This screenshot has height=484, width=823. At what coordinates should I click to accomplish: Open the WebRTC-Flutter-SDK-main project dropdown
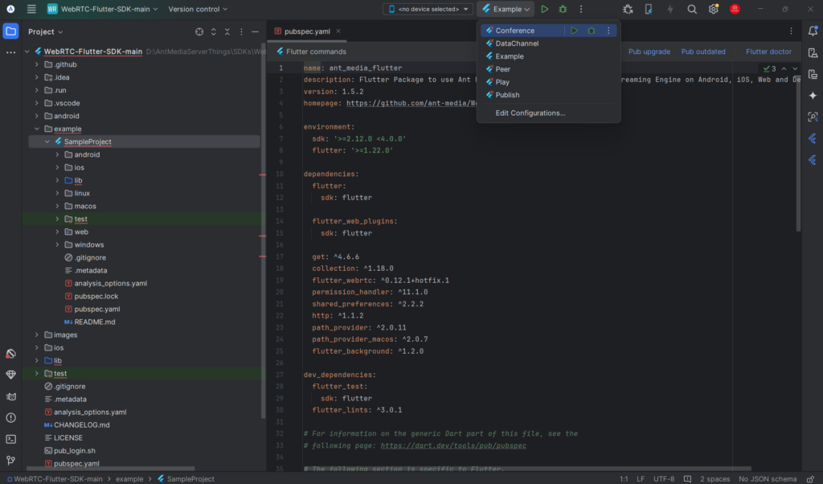coord(102,9)
